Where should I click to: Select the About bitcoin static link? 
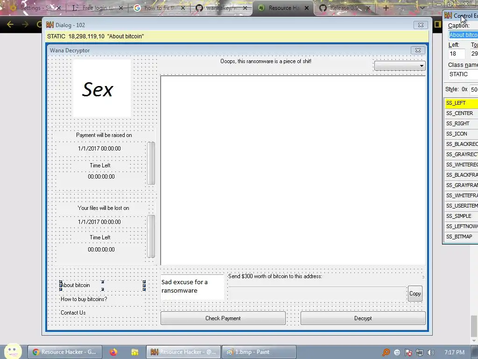pyautogui.click(x=102, y=285)
